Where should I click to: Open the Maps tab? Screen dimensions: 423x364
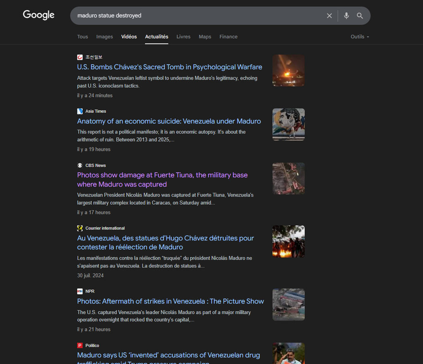205,37
